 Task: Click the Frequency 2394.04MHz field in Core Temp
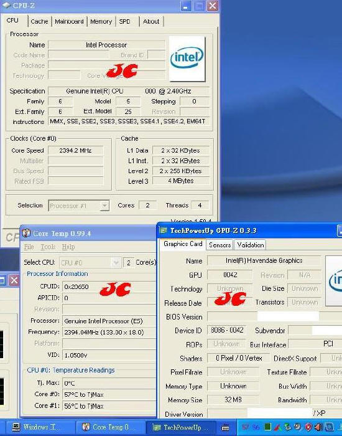(x=109, y=332)
